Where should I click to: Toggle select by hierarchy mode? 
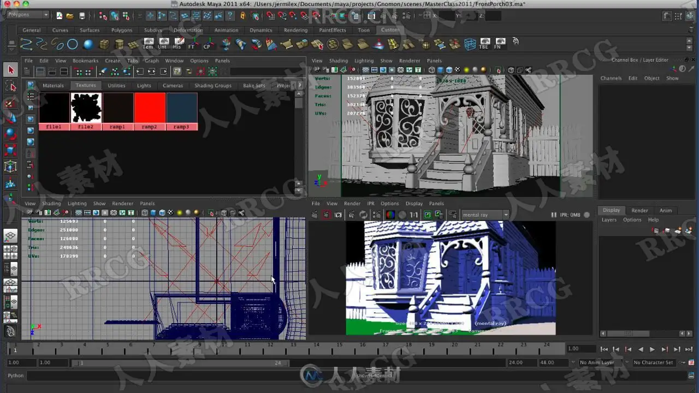click(102, 16)
